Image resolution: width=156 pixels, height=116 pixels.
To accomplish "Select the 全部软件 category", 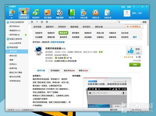I will (39, 33).
